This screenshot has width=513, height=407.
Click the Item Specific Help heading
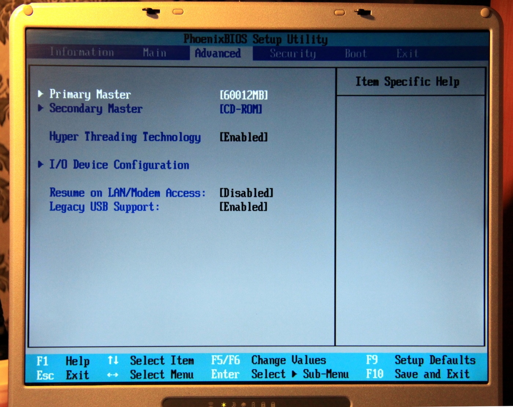407,82
